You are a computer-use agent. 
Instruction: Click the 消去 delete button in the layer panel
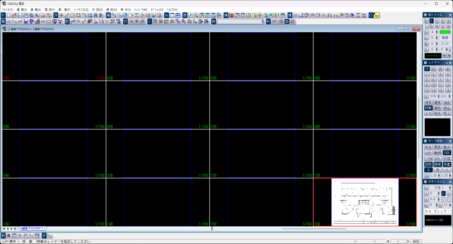(x=447, y=102)
